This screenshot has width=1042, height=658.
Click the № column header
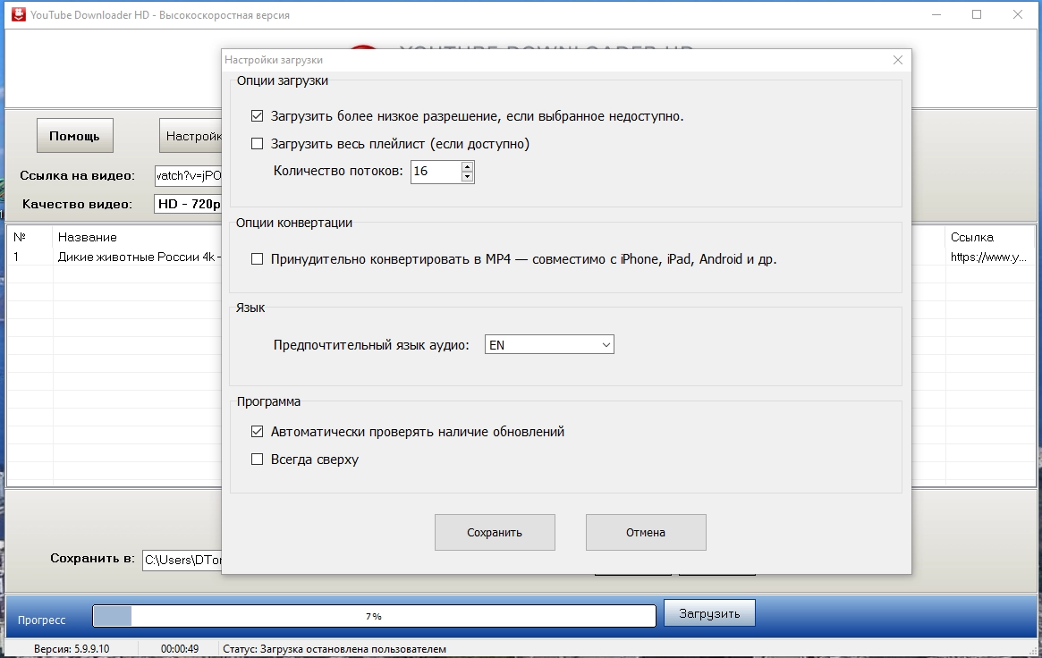coord(20,237)
